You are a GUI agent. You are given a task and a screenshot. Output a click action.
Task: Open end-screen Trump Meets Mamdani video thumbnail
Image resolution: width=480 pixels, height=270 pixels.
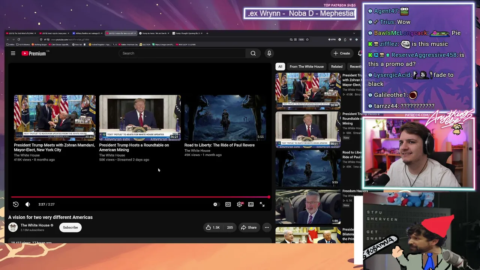(55, 118)
